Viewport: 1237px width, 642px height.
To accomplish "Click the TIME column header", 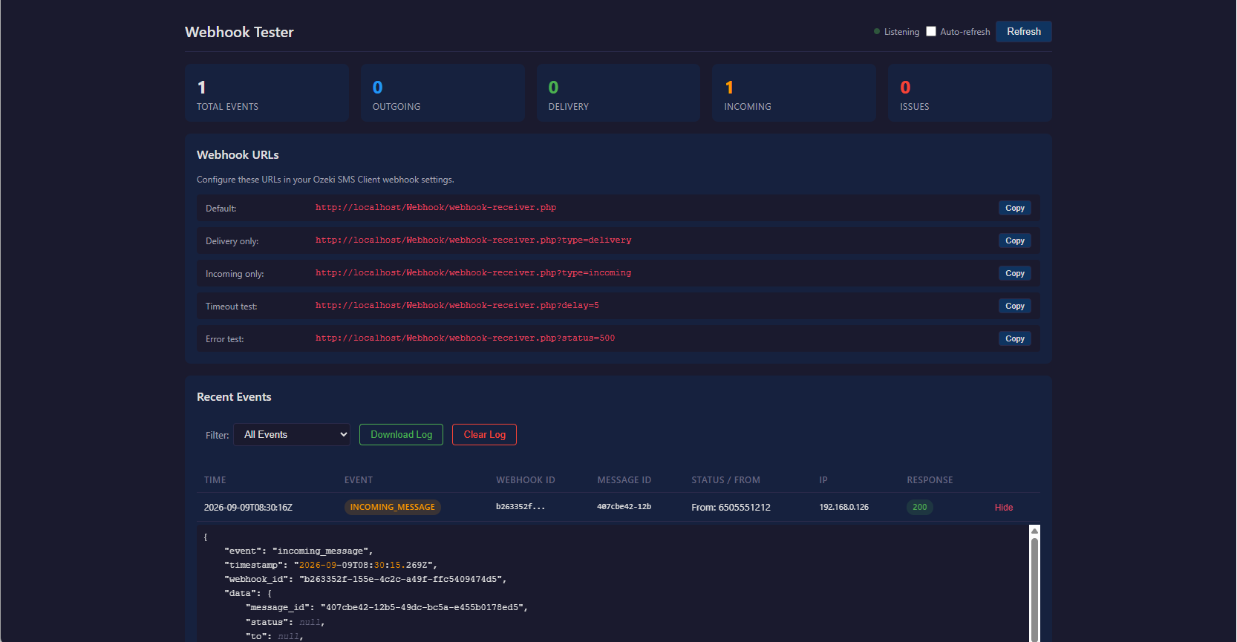I will click(215, 480).
